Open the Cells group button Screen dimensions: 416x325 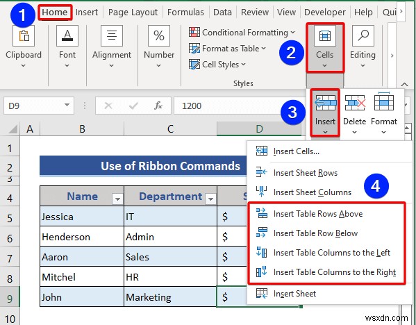pyautogui.click(x=325, y=47)
